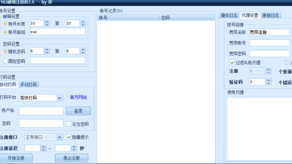This screenshot has width=292, height=164.
Task: Decrease the second 注册延迟 delay spinner
Action: (x=74, y=150)
